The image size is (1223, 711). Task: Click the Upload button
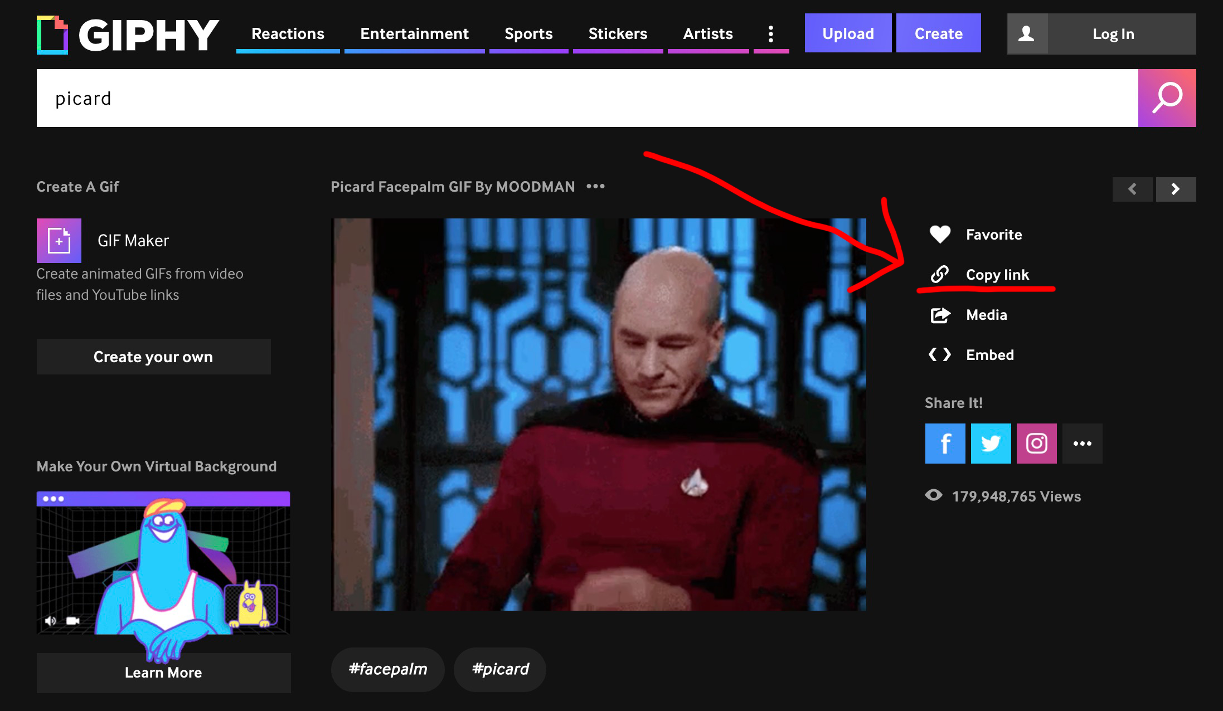pos(848,33)
